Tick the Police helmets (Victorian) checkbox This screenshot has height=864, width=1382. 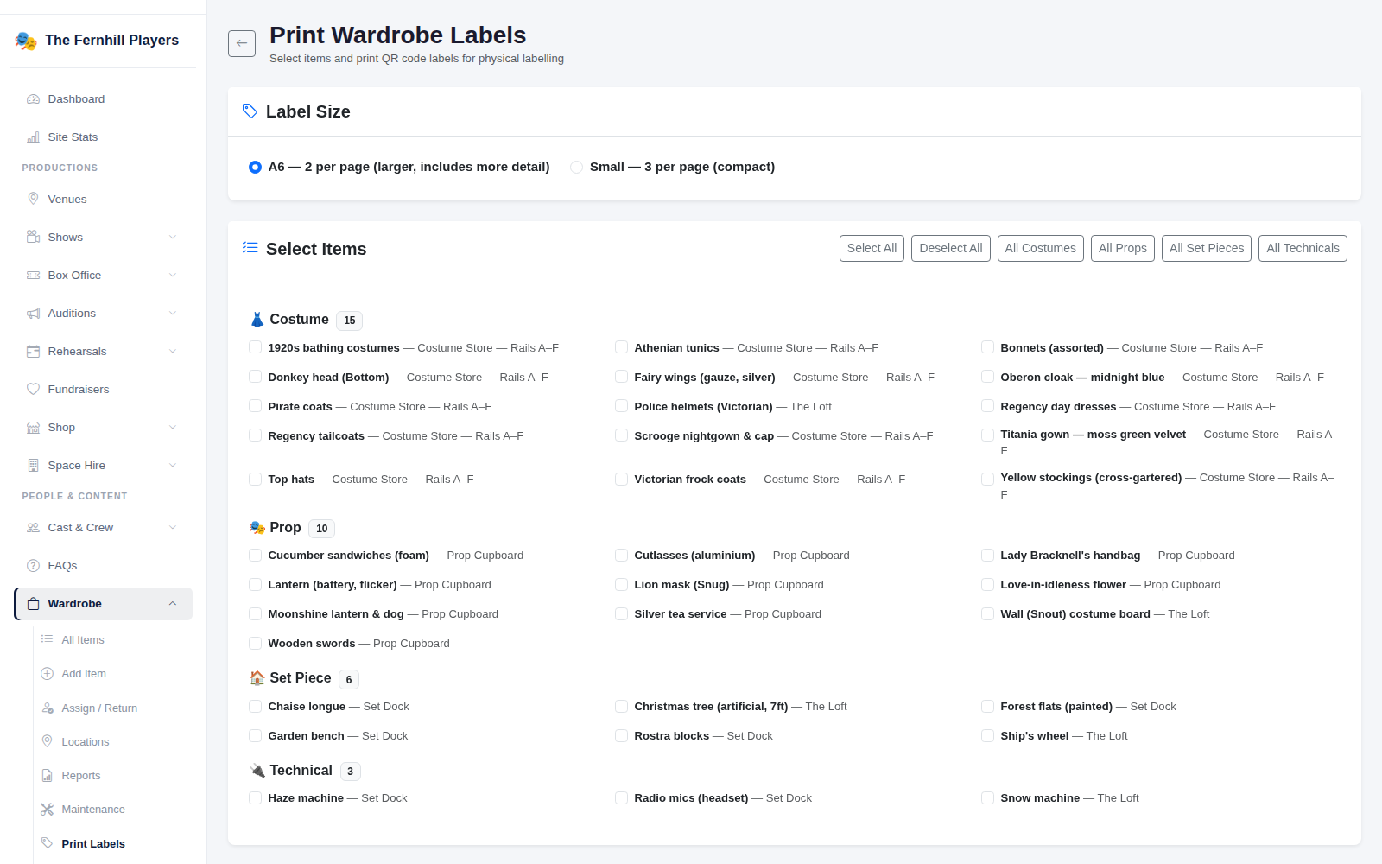(621, 406)
